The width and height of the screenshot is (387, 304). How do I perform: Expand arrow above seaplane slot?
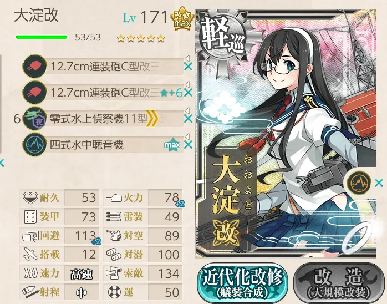click(x=187, y=110)
